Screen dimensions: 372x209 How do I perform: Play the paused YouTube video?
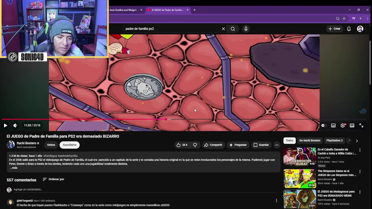(x=5, y=125)
